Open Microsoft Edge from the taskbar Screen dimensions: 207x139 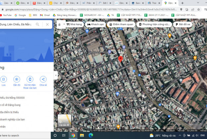[91, 135]
